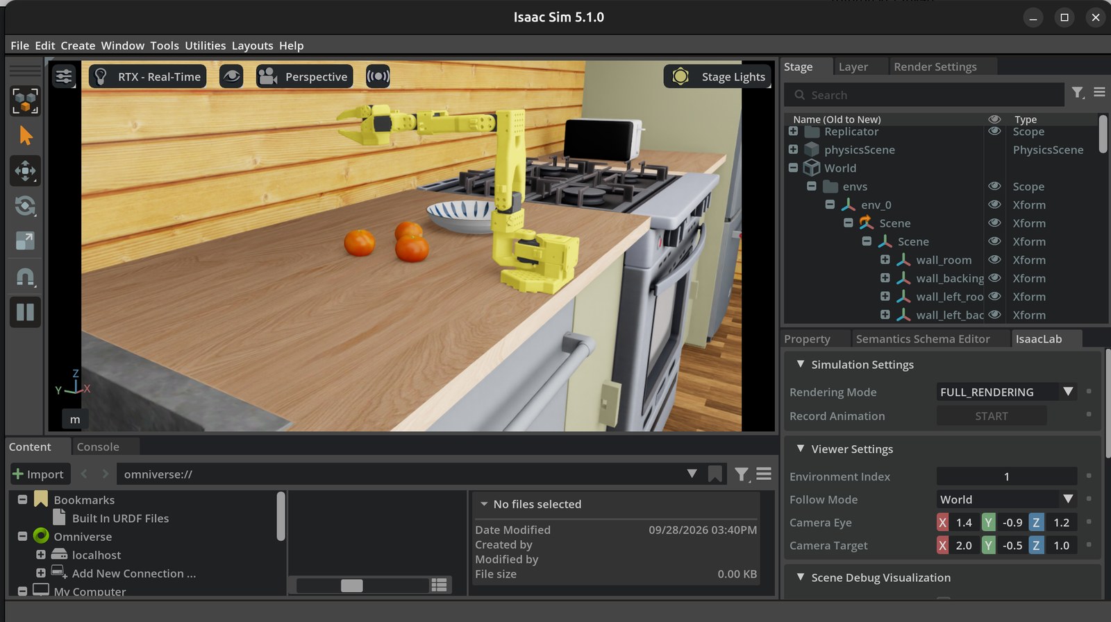Open viewport settings sliders icon
This screenshot has width=1111, height=622.
point(64,76)
